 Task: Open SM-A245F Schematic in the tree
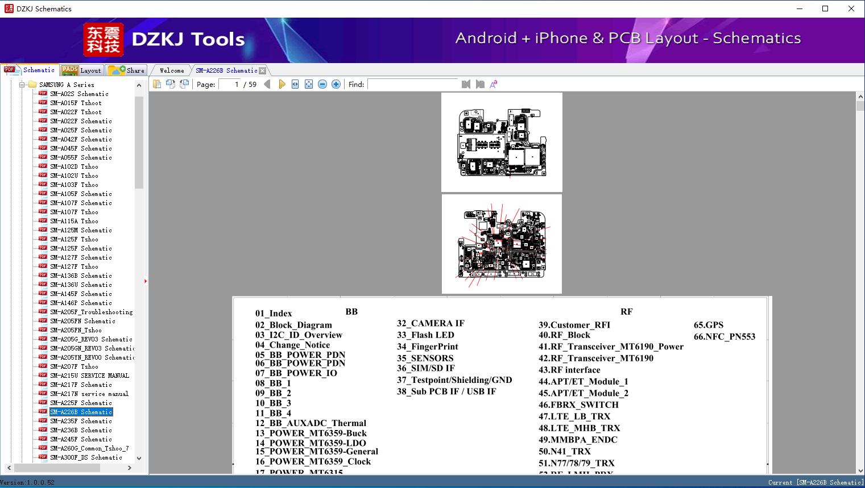tap(81, 439)
